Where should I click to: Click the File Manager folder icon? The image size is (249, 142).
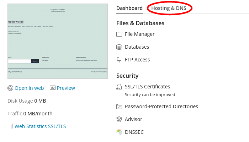coord(119,34)
